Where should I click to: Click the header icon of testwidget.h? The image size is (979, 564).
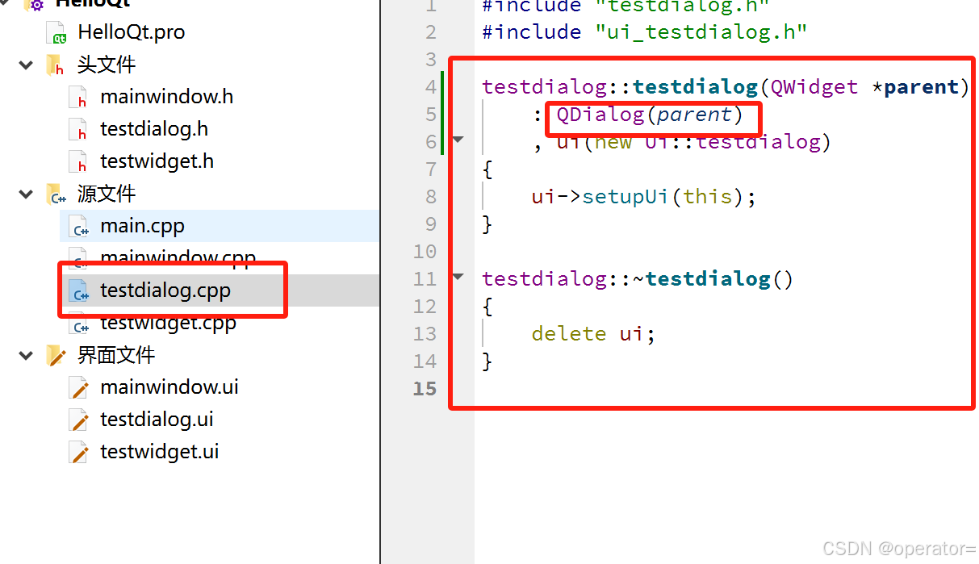(78, 162)
